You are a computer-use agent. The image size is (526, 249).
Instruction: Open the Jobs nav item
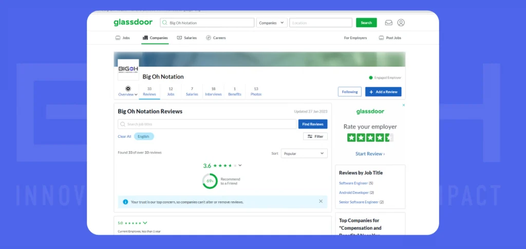(122, 38)
